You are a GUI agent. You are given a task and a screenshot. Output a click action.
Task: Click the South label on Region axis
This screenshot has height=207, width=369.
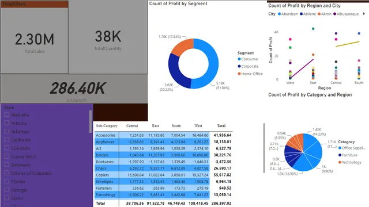[x=359, y=83]
